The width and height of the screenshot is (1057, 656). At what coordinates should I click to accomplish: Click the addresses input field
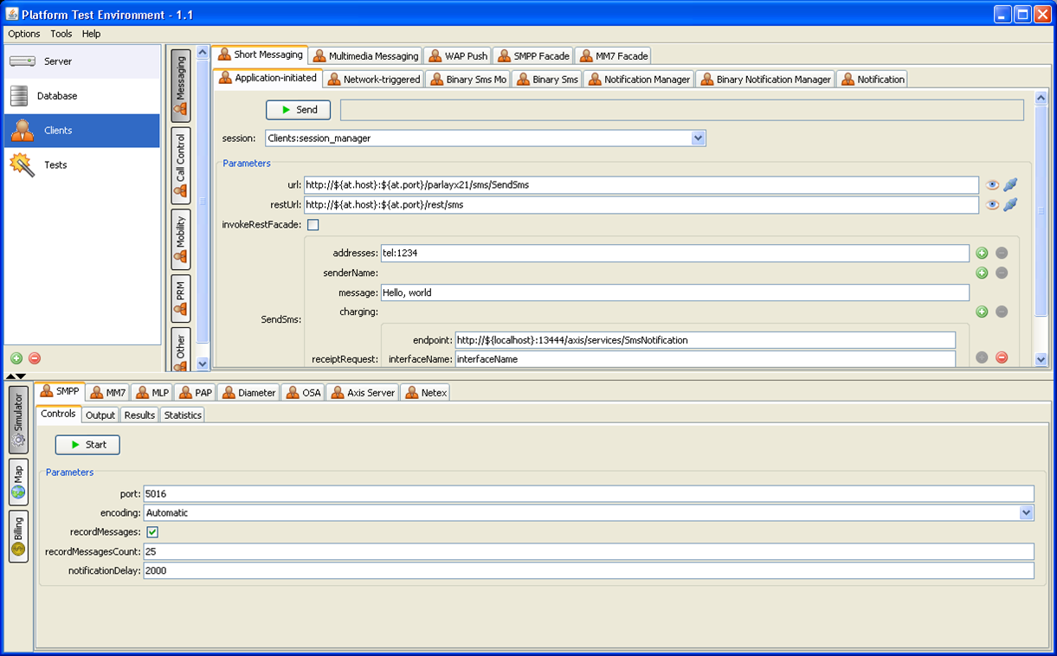click(x=674, y=253)
